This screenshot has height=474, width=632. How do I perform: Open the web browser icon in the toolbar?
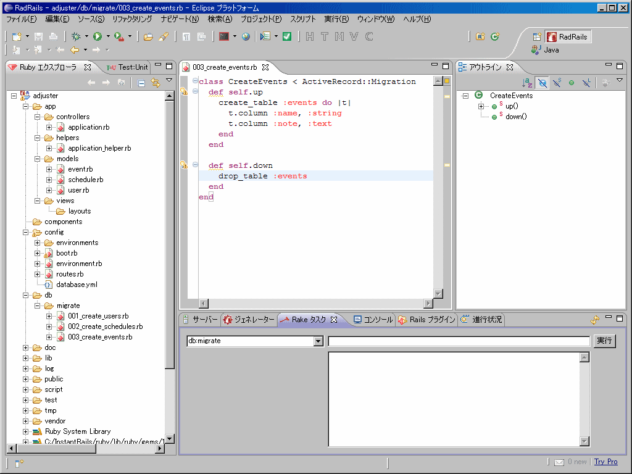(246, 36)
